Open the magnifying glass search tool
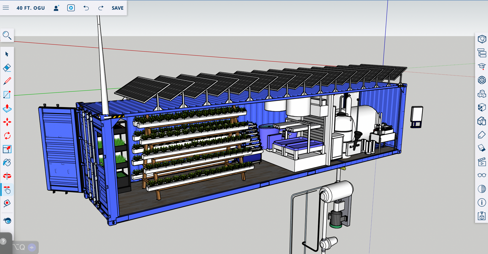The height and width of the screenshot is (254, 488). 7,36
